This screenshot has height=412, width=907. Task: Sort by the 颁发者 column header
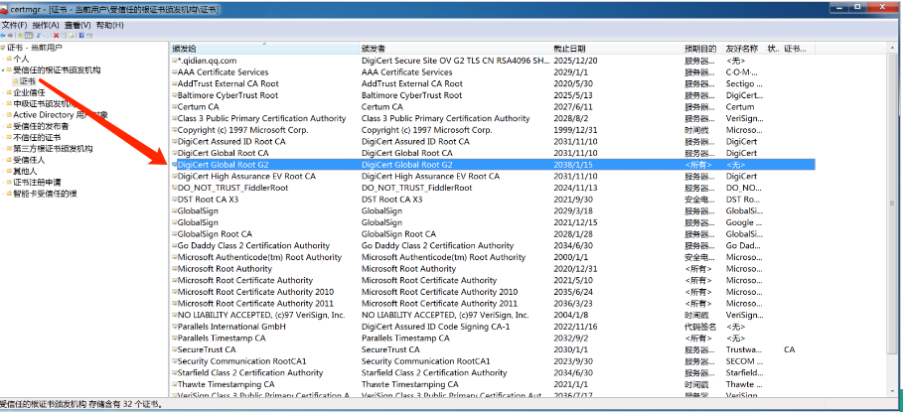[455, 49]
